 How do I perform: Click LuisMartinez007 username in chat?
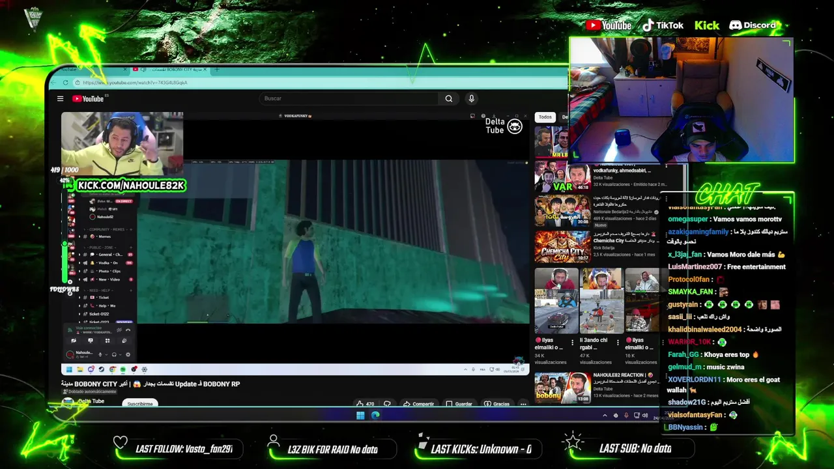[695, 267]
